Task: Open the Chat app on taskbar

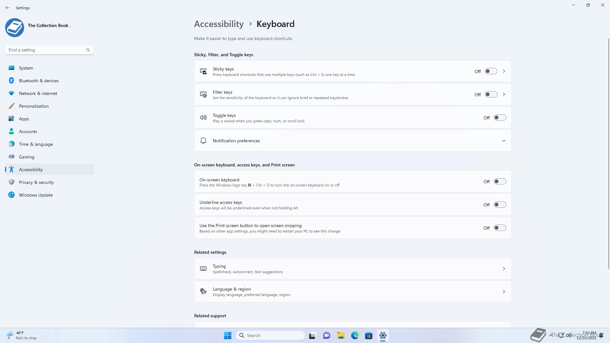Action: click(327, 335)
